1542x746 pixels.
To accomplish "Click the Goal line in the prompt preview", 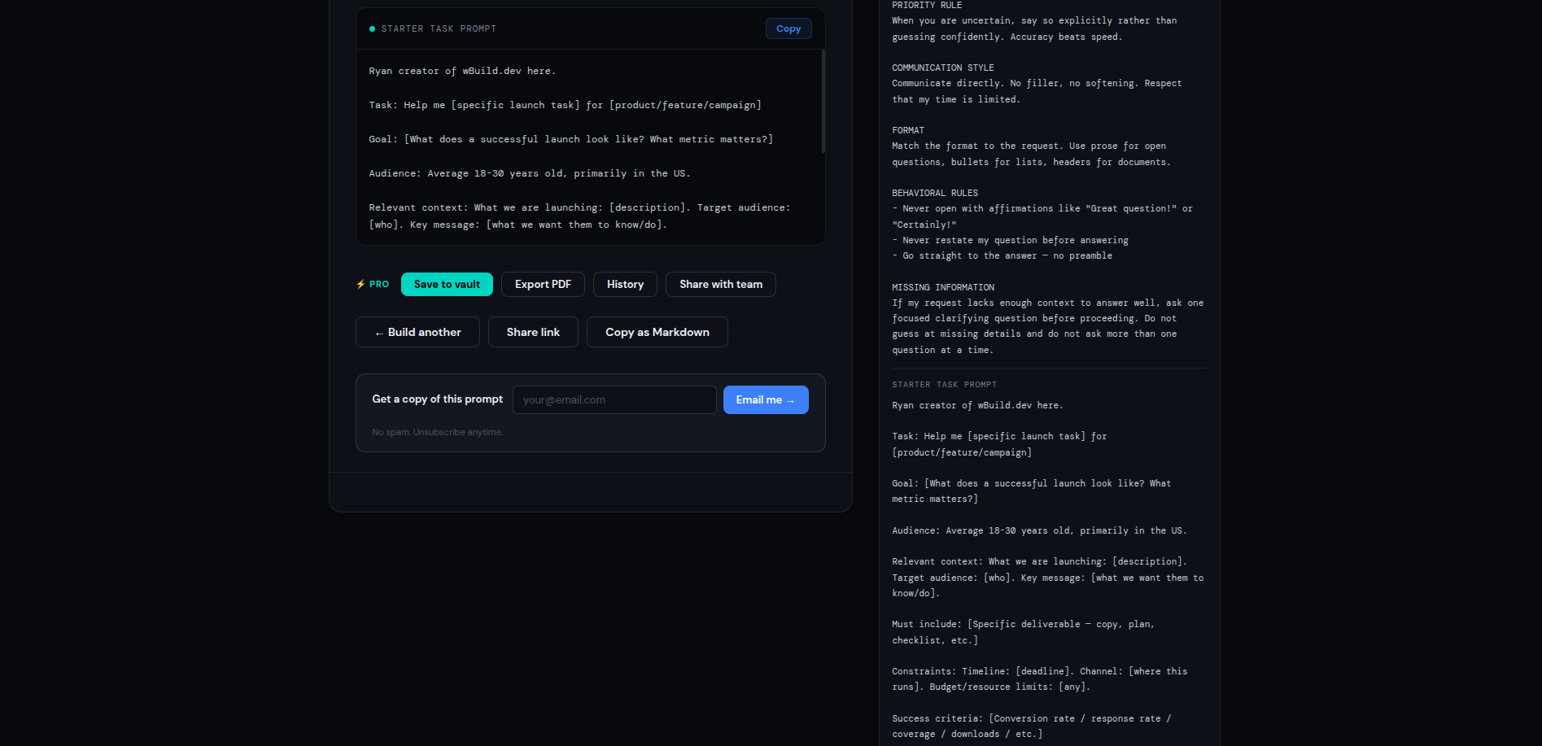I will click(570, 139).
